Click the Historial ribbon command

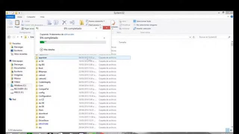tap(124, 29)
